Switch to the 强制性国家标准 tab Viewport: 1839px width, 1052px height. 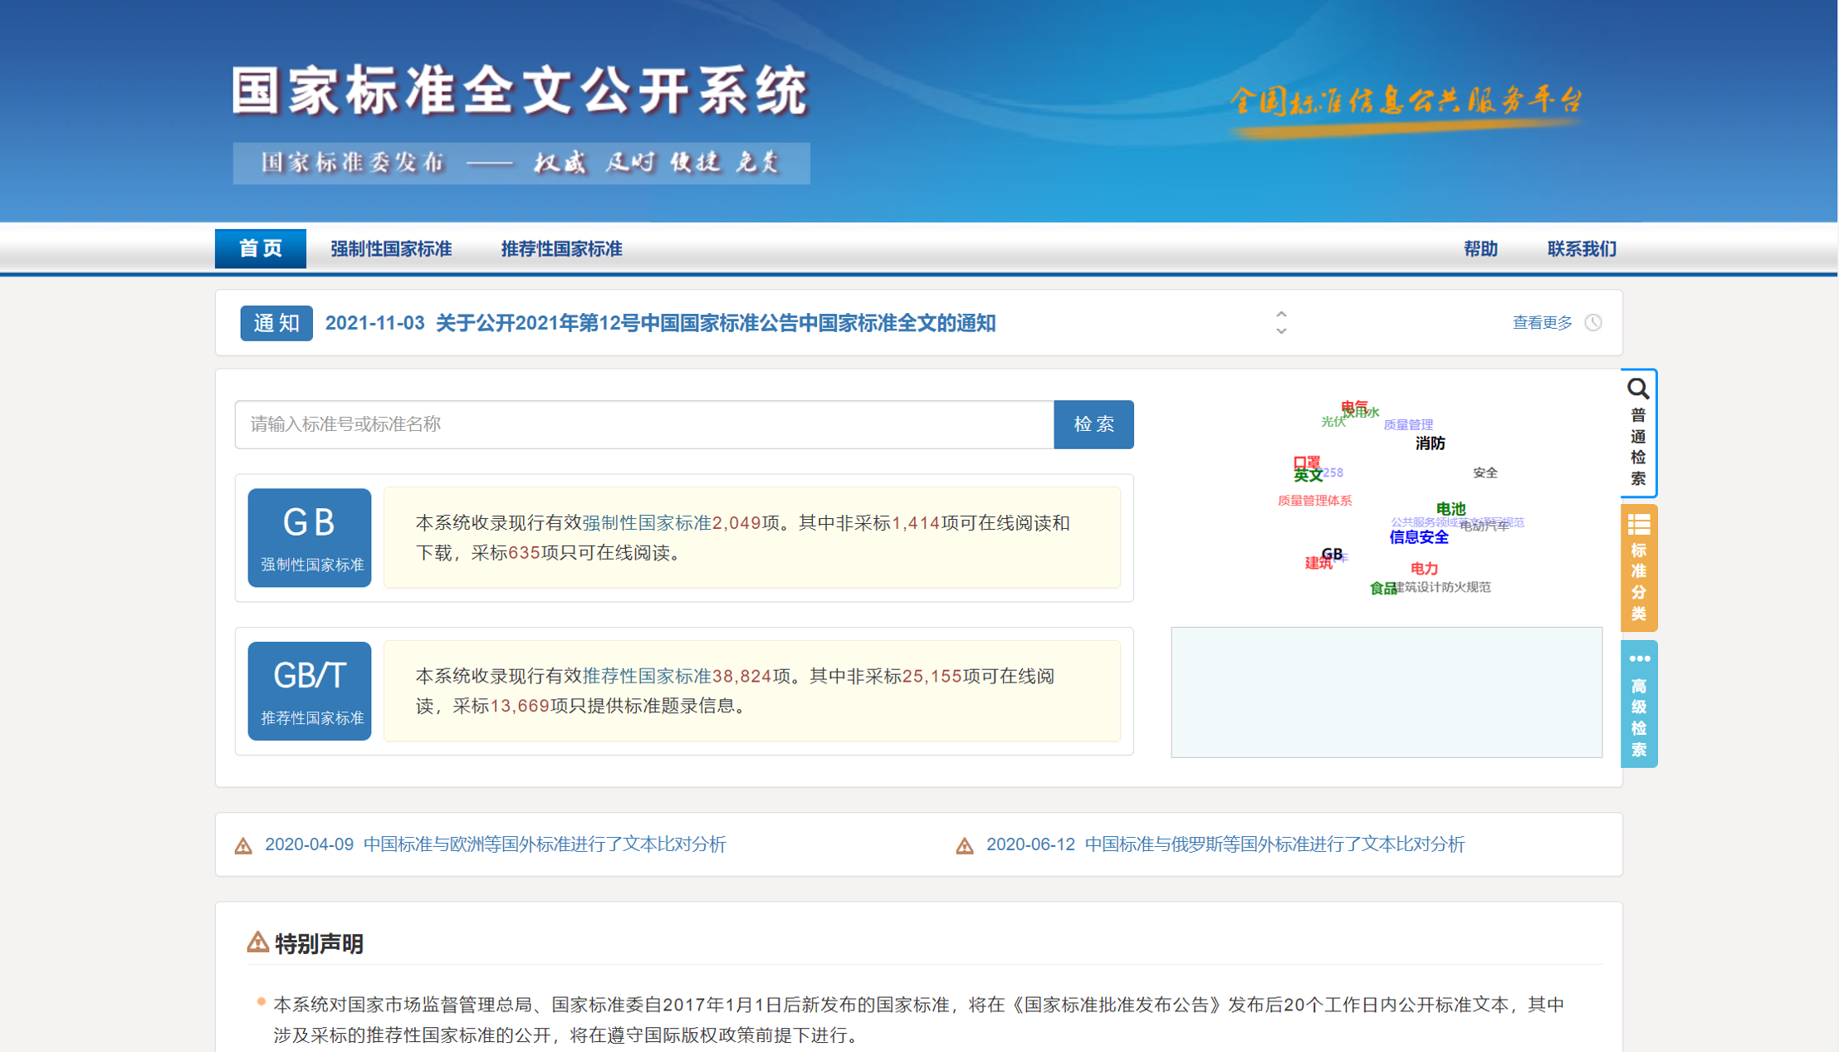390,249
